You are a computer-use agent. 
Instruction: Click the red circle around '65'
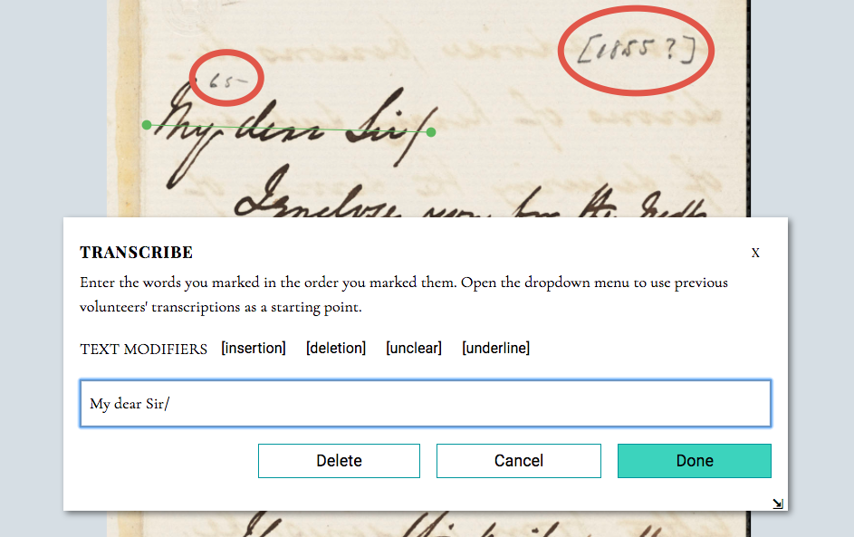(x=226, y=78)
